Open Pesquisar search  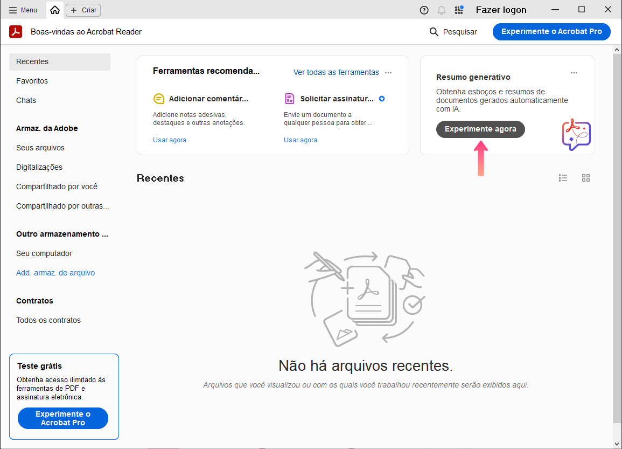pos(453,32)
